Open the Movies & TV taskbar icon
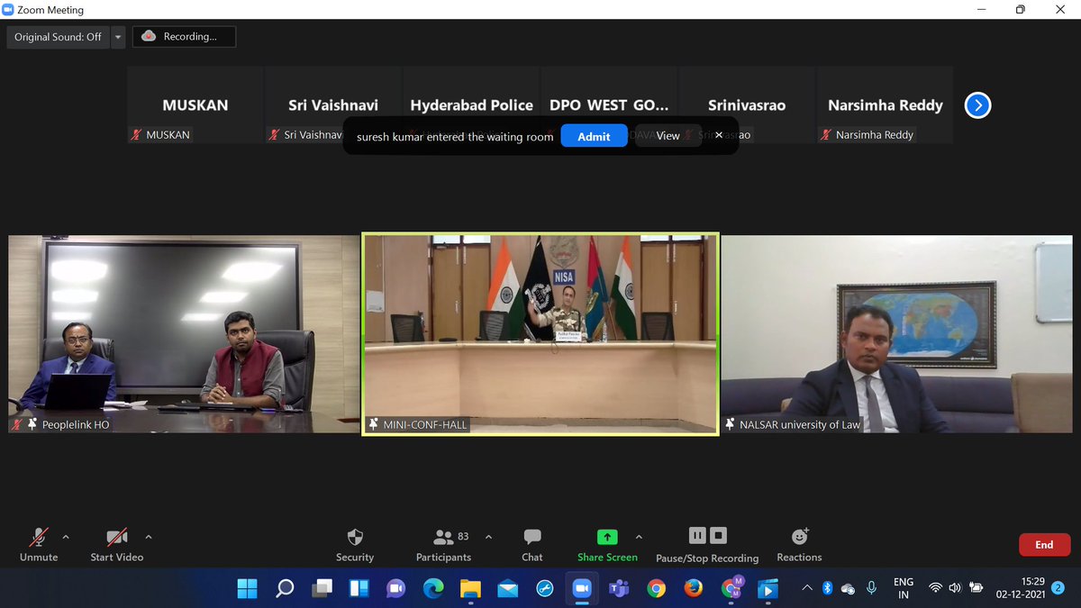Viewport: 1081px width, 608px height. click(x=768, y=588)
